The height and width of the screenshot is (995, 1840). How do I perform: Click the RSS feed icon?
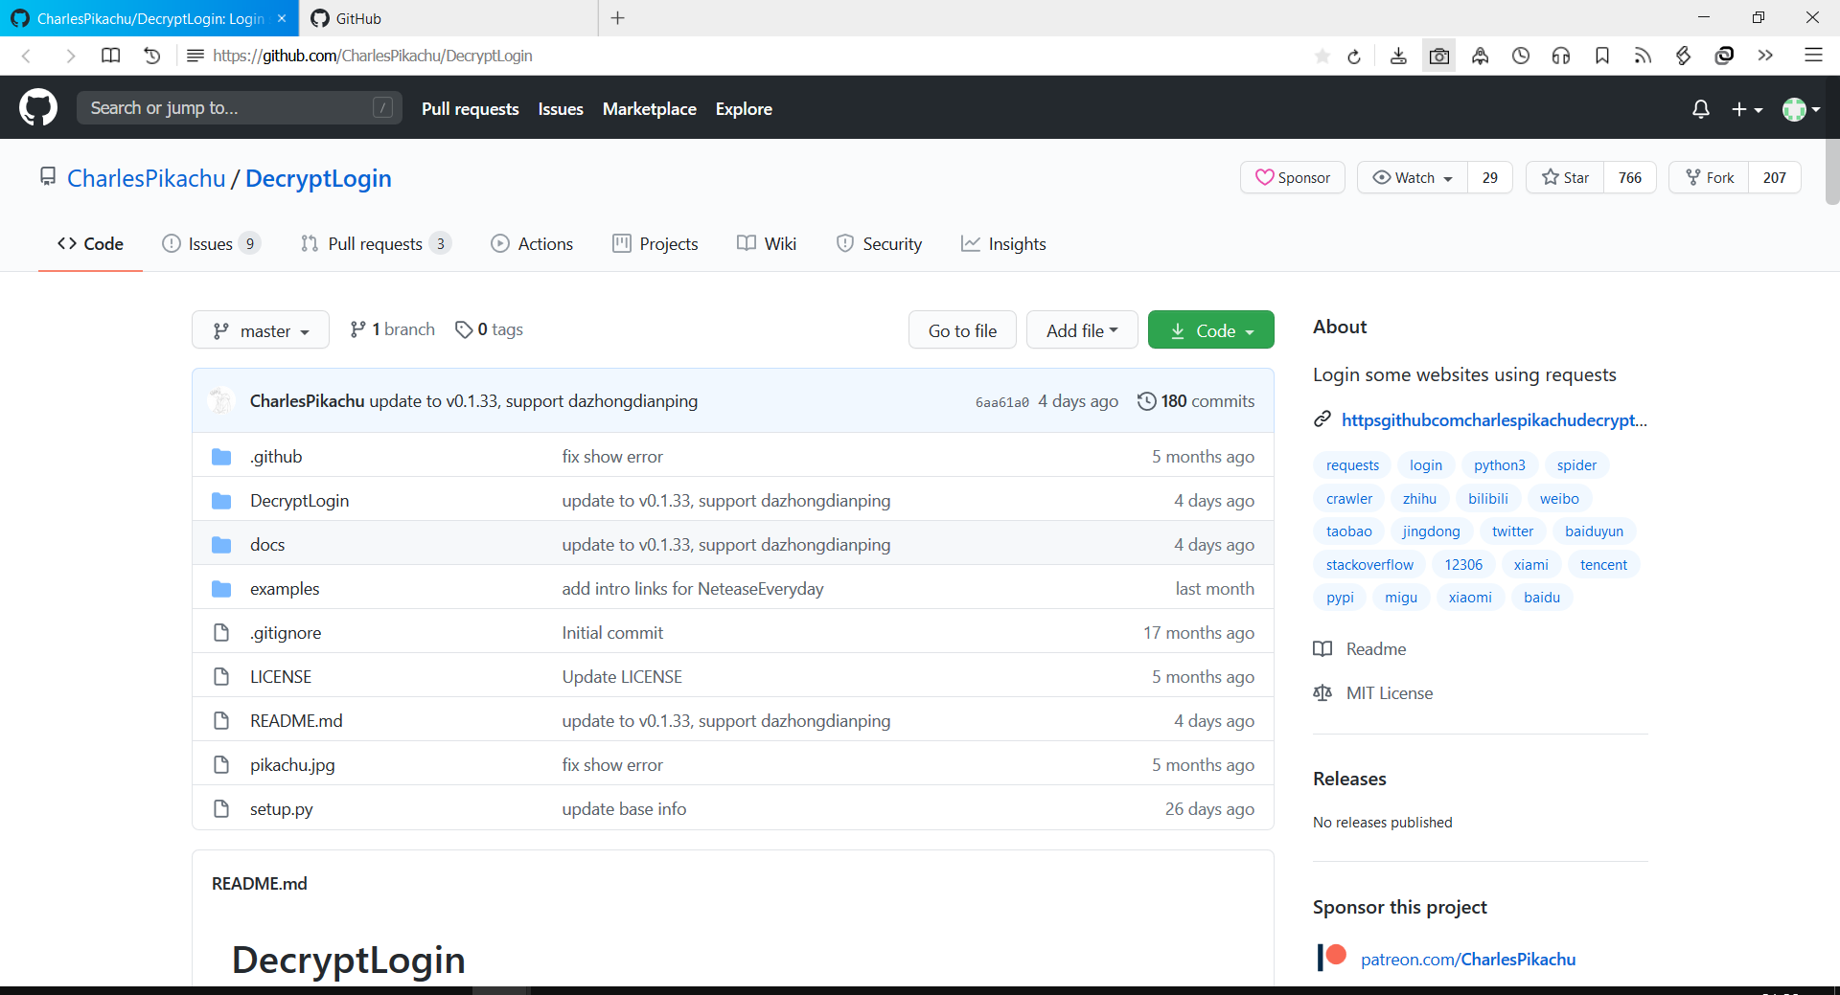pyautogui.click(x=1643, y=56)
